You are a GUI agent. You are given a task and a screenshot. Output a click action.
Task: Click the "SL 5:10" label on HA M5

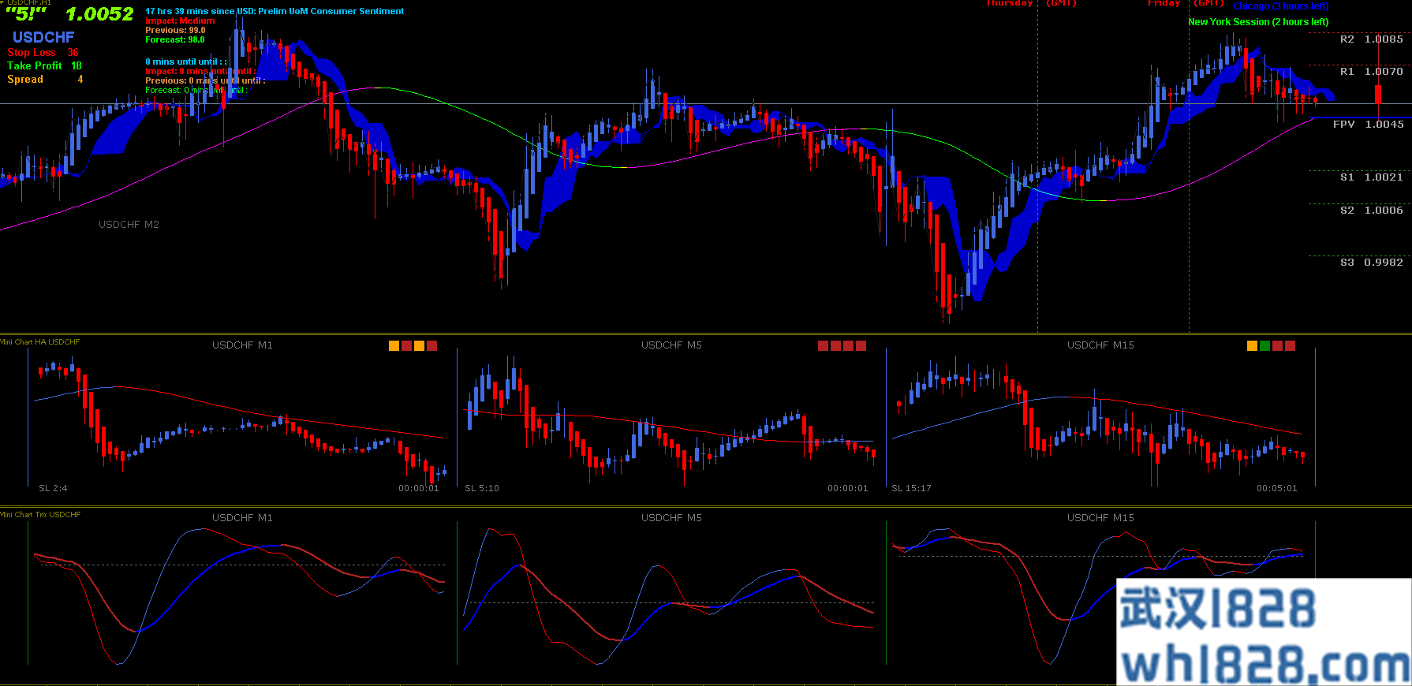click(x=482, y=488)
